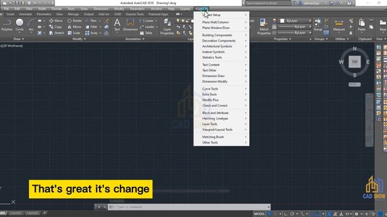387x217 pixels.
Task: Click the Save icon in quick access toolbar
Action: [17, 3]
